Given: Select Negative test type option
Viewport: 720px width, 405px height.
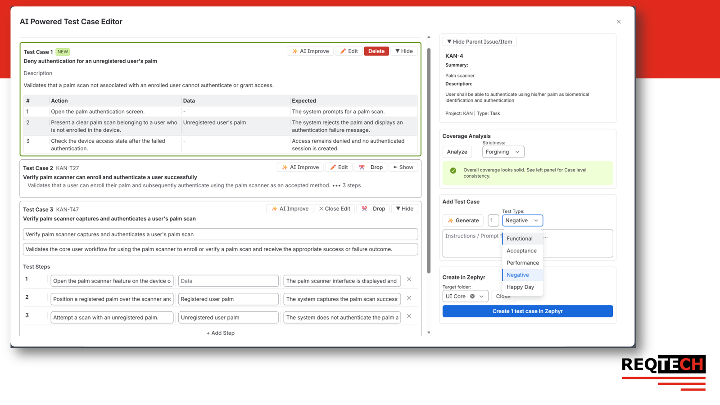Looking at the screenshot, I should [523, 275].
